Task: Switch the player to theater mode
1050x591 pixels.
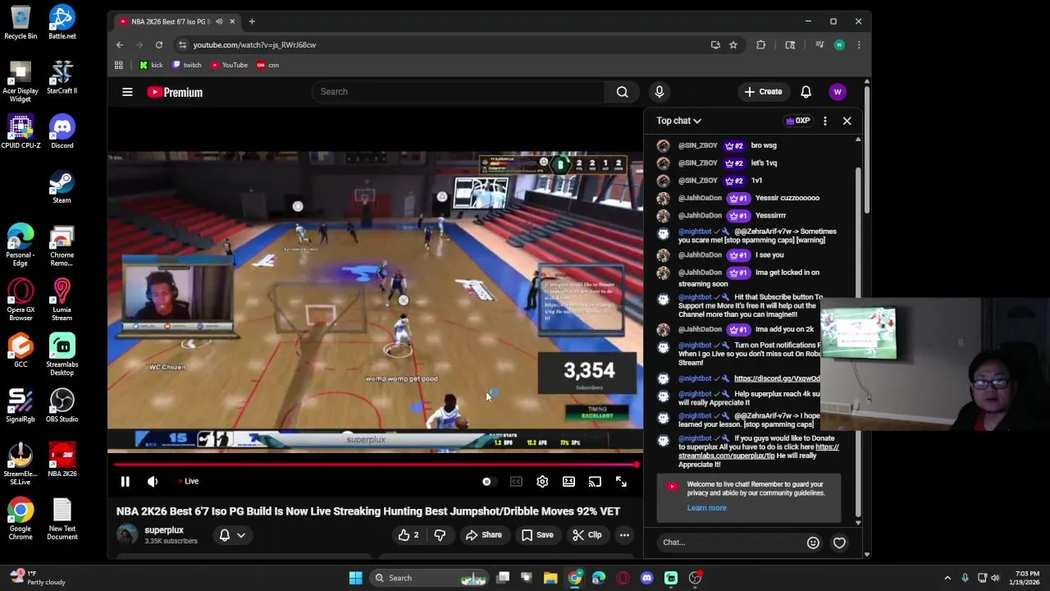Action: click(x=568, y=482)
